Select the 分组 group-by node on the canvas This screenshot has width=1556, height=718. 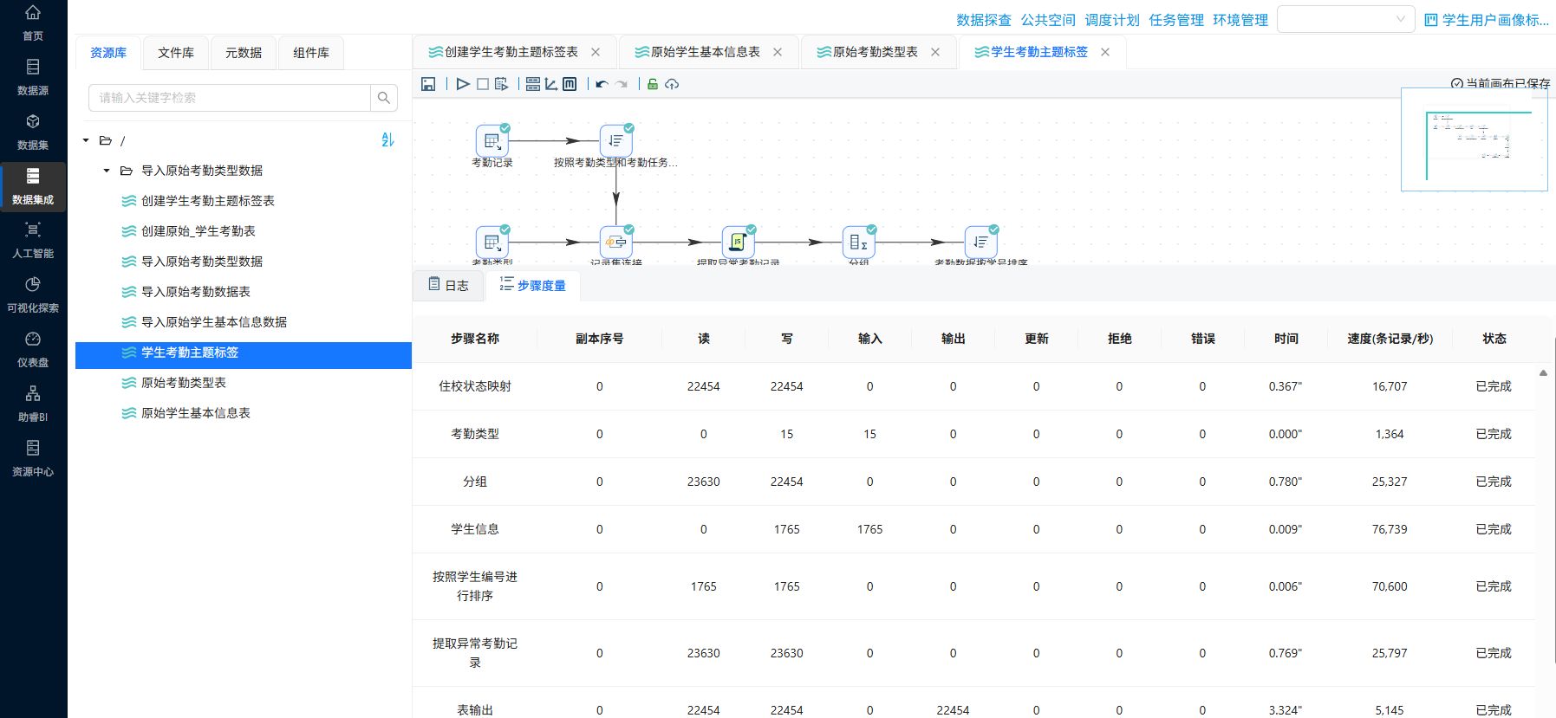pos(859,242)
